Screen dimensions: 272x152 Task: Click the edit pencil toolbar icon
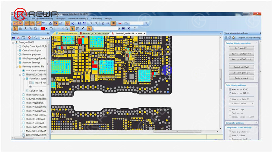(61, 23)
